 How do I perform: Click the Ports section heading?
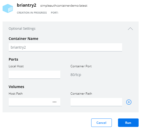point(13,59)
